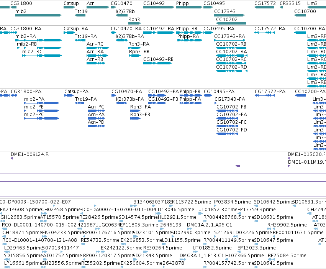Click the Acn-RA transcript label
This screenshot has height=269, width=326.
[95, 52]
